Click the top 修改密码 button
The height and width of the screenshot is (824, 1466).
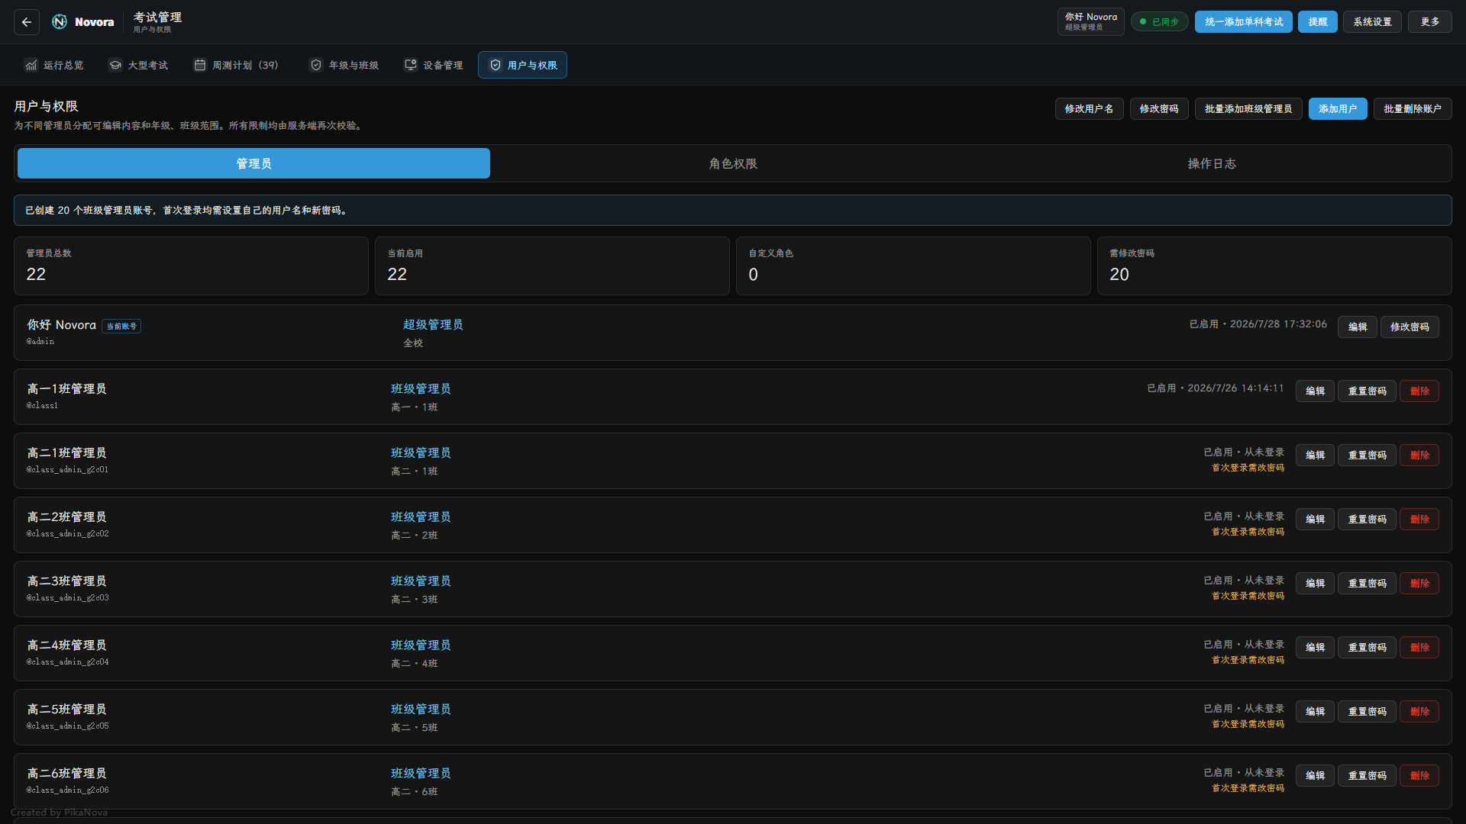pyautogui.click(x=1159, y=109)
